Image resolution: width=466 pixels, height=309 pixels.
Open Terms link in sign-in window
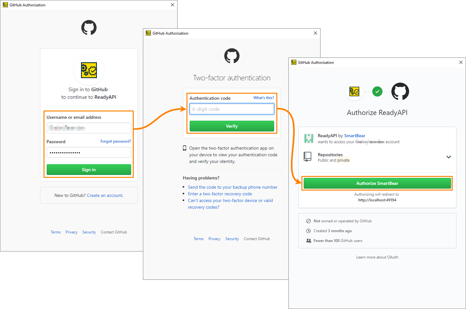(x=56, y=232)
